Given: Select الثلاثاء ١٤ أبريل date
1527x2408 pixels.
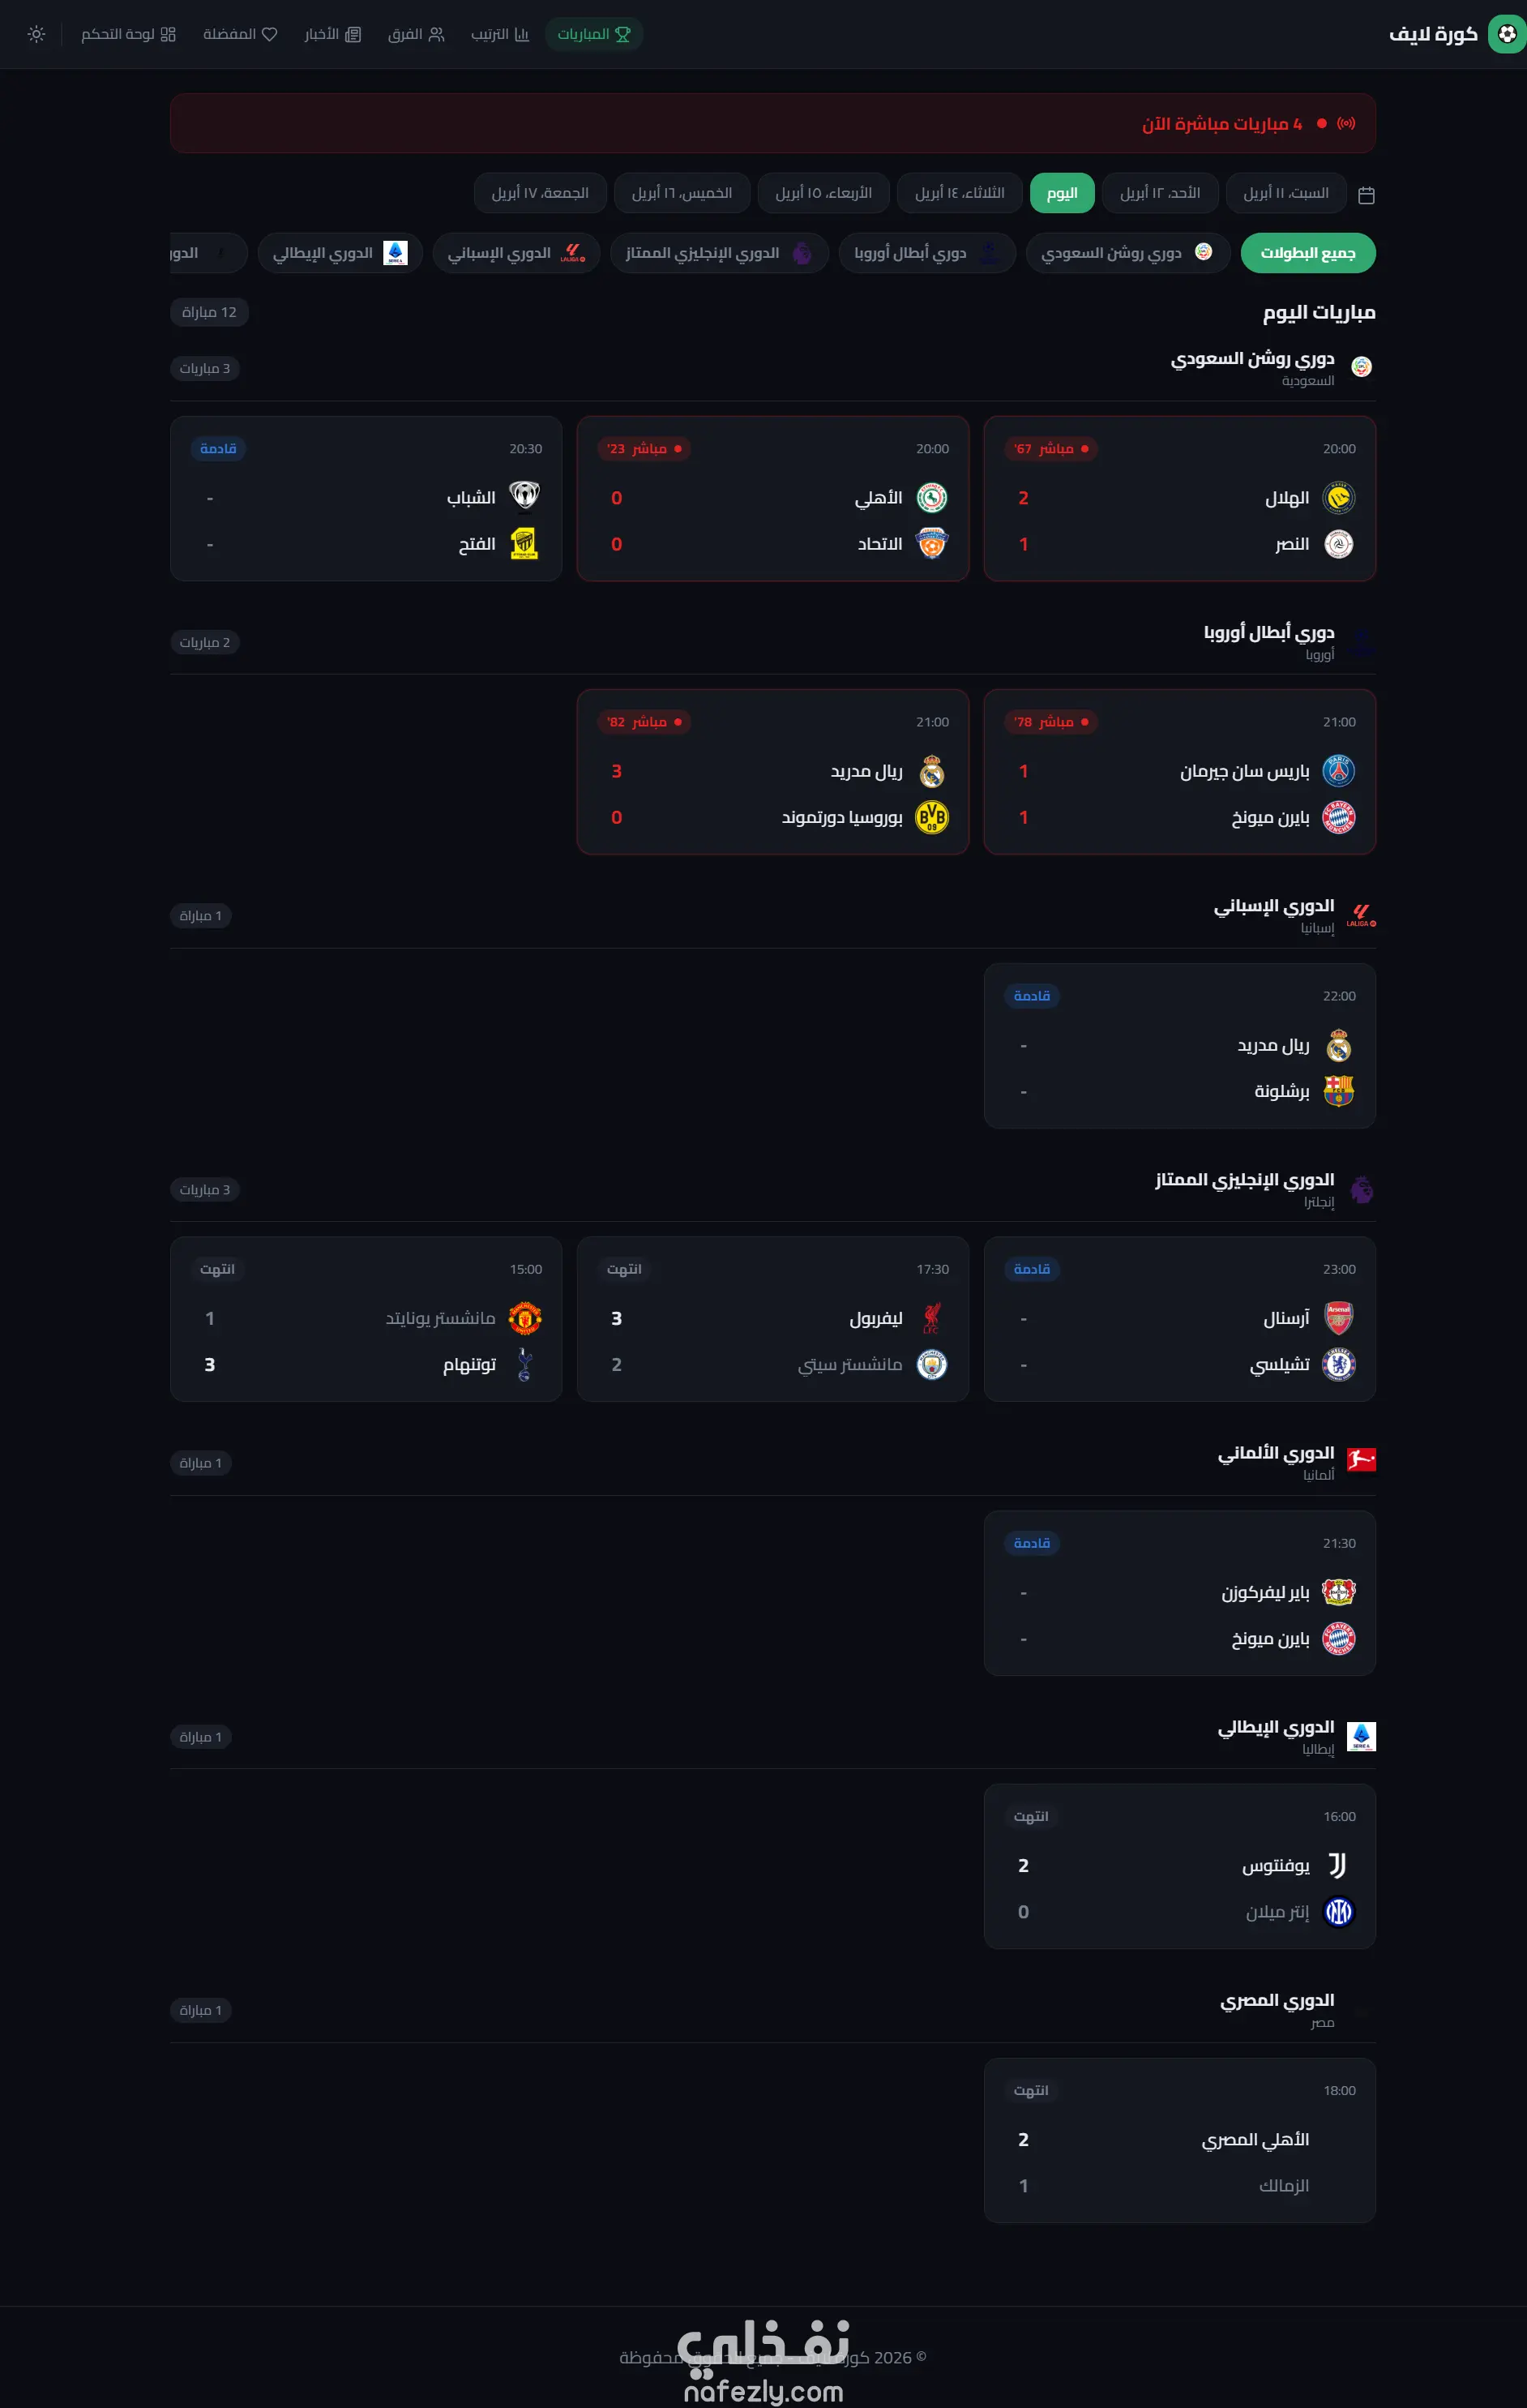Looking at the screenshot, I should coord(960,193).
